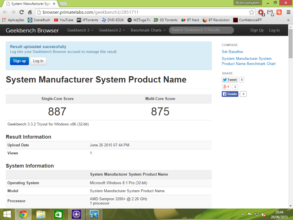Screen dimensions: 293x220
Task: Open the ConfidencialPT bookmark
Action: (x=248, y=20)
